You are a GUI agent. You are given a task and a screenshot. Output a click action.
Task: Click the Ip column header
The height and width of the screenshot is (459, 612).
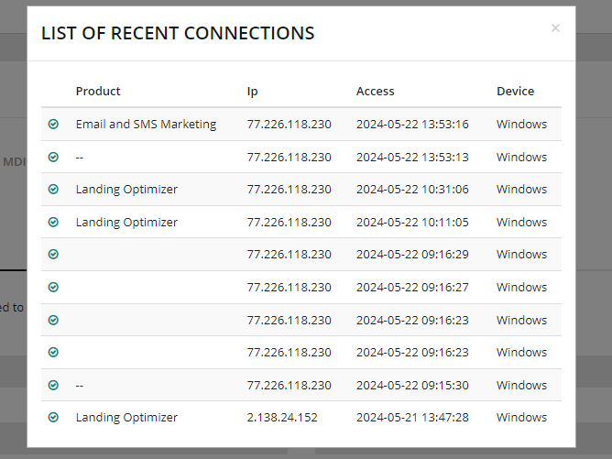click(x=252, y=92)
